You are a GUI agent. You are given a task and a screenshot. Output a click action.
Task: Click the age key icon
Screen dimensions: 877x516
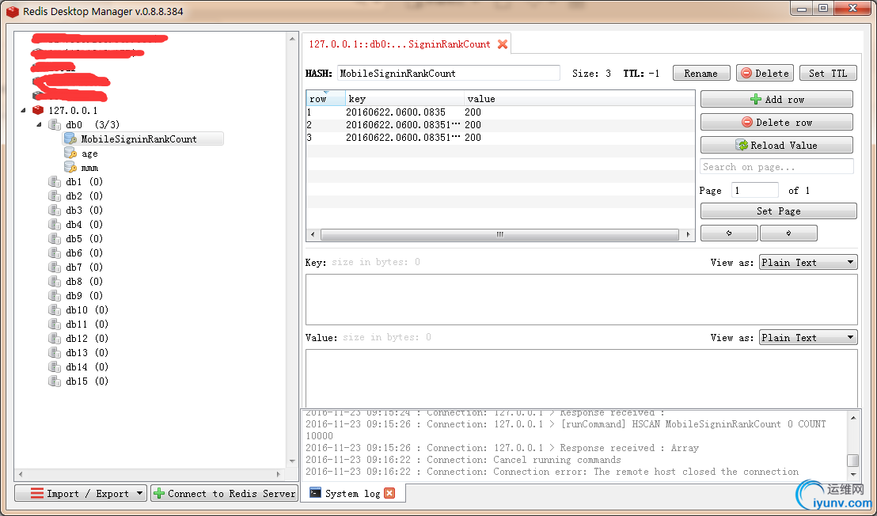(70, 154)
